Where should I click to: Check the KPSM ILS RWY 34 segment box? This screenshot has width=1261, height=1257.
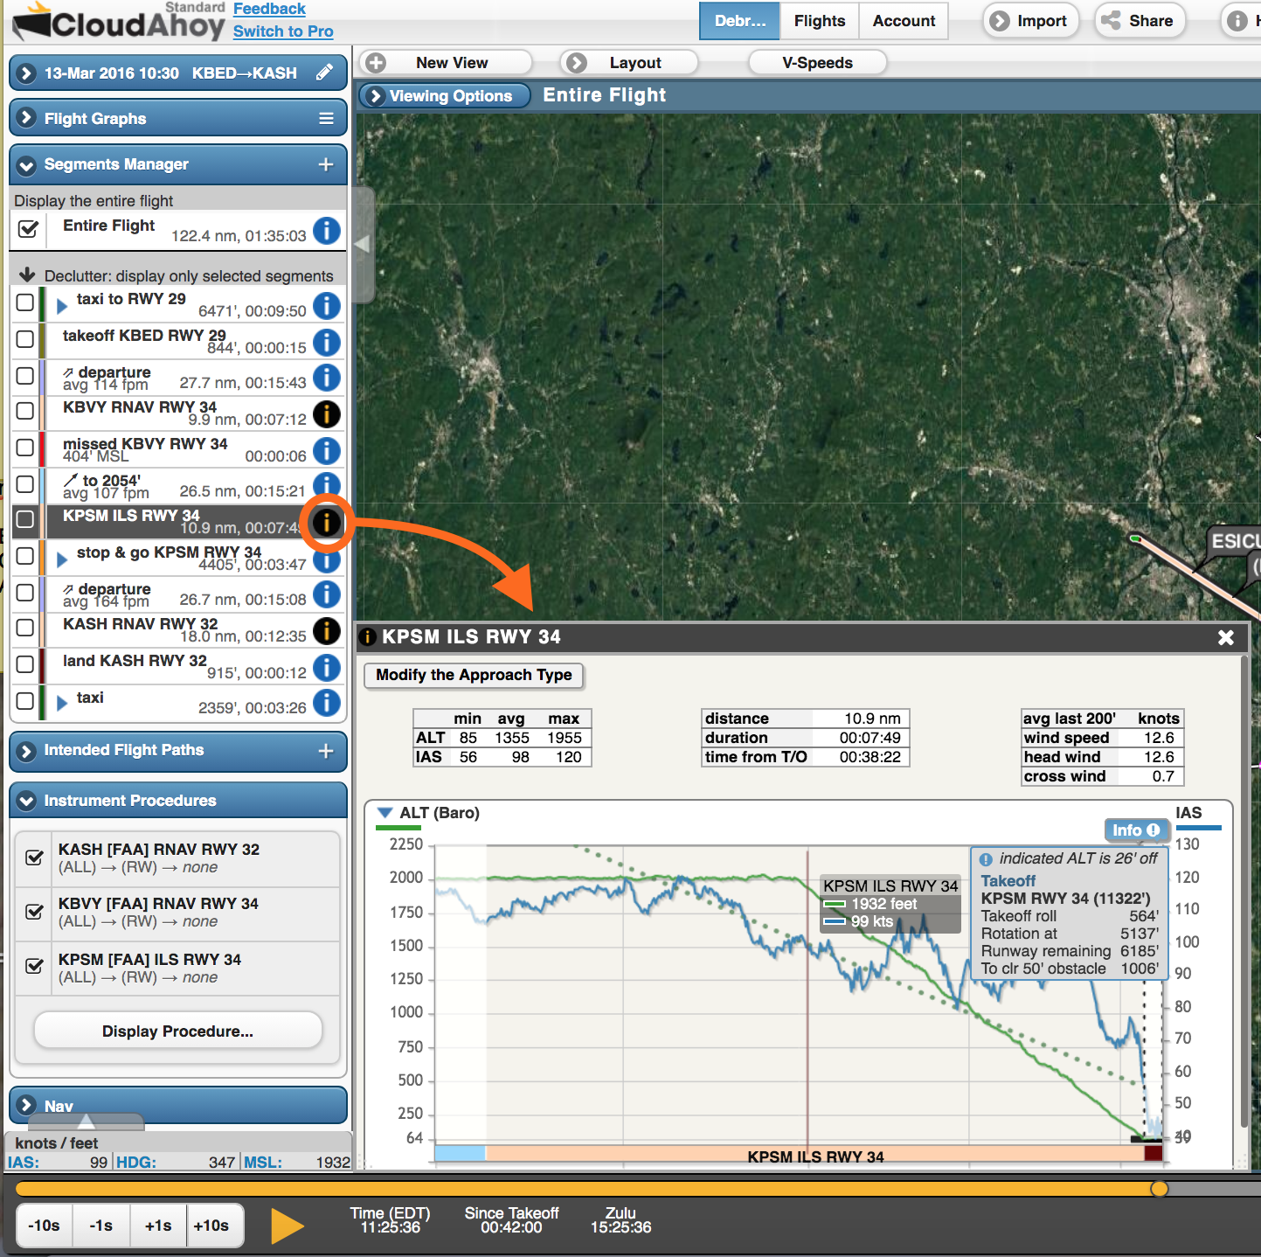25,519
